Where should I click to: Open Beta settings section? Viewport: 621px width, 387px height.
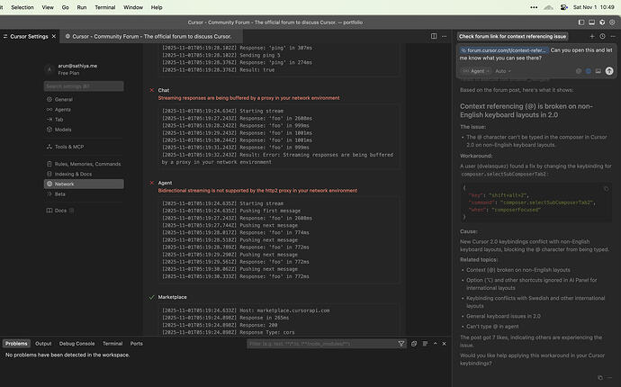click(60, 193)
